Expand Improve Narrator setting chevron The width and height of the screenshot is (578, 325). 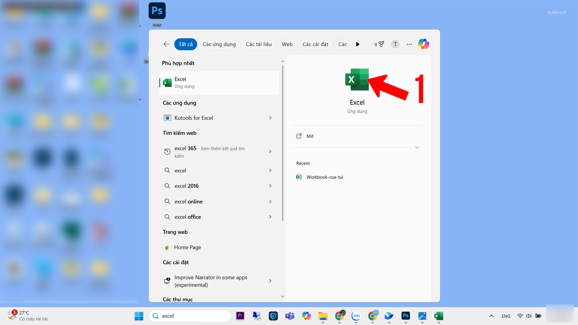270,281
